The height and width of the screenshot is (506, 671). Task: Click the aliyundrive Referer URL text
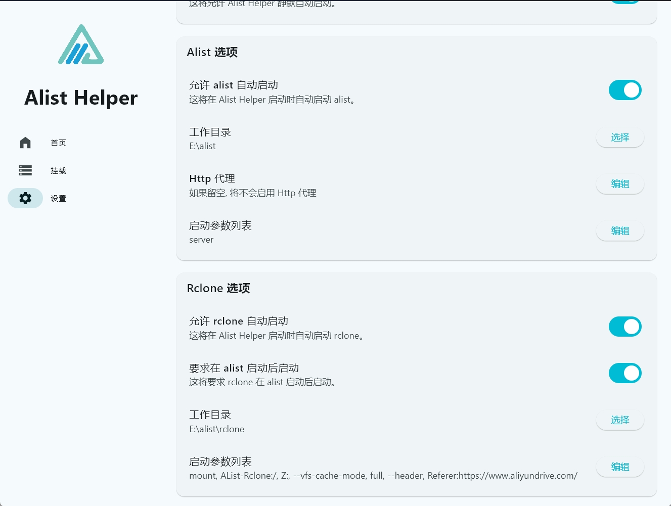click(x=504, y=476)
